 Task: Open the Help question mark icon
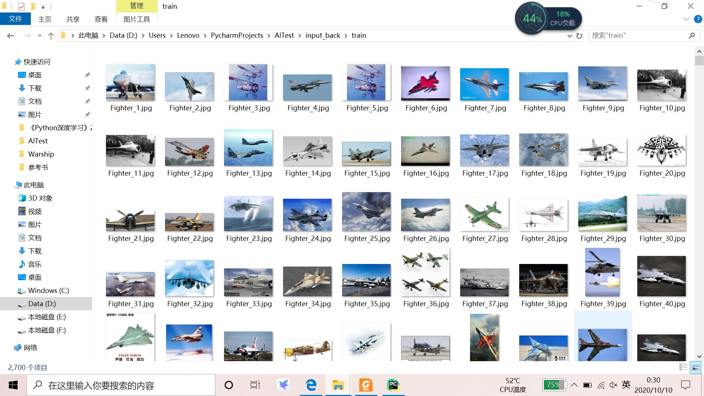click(698, 19)
